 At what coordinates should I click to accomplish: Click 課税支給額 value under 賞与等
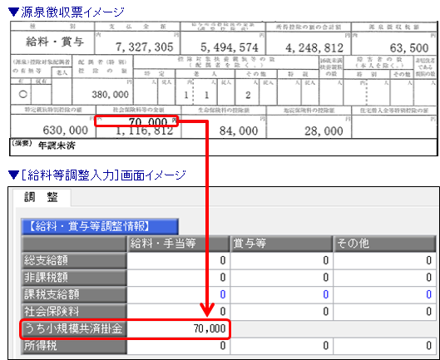(281, 294)
